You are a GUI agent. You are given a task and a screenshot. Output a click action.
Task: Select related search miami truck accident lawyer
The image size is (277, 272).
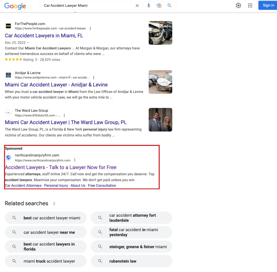coord(45,261)
